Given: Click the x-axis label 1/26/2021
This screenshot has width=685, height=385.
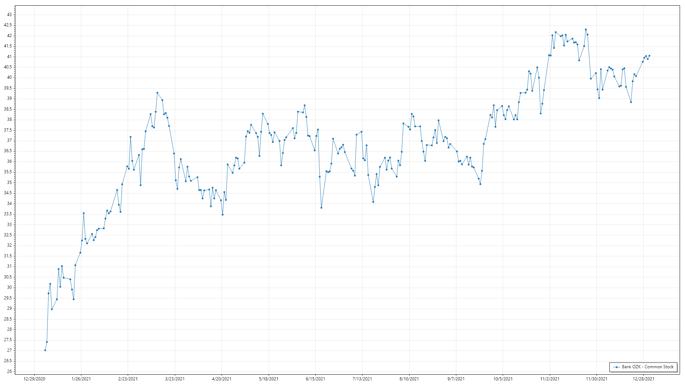Looking at the screenshot, I should click(81, 379).
